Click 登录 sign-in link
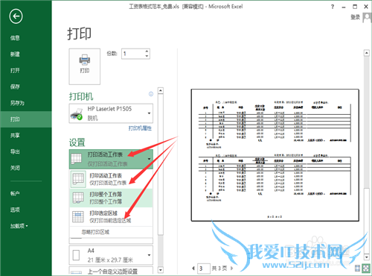The width and height of the screenshot is (372, 276). (x=355, y=17)
